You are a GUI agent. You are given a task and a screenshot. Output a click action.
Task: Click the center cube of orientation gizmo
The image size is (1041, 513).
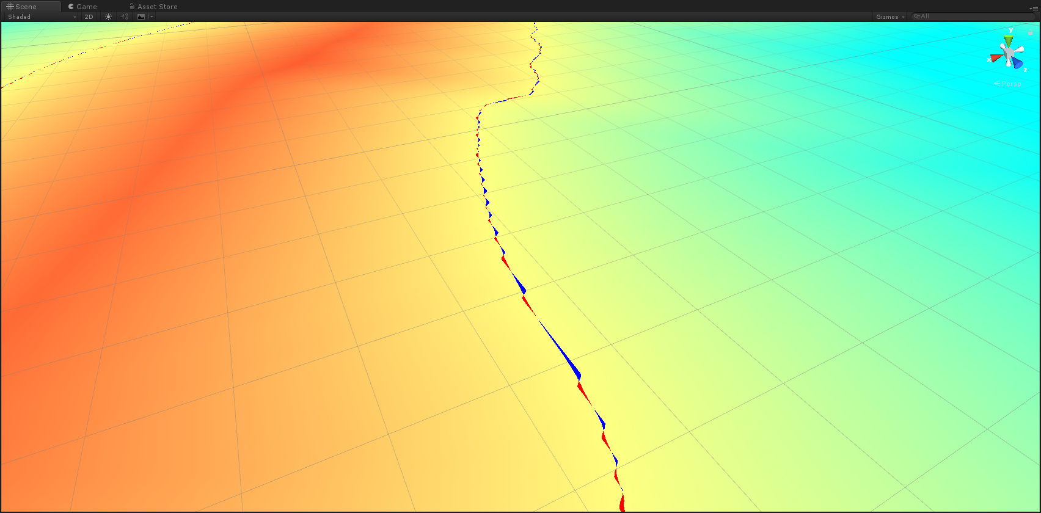1008,54
